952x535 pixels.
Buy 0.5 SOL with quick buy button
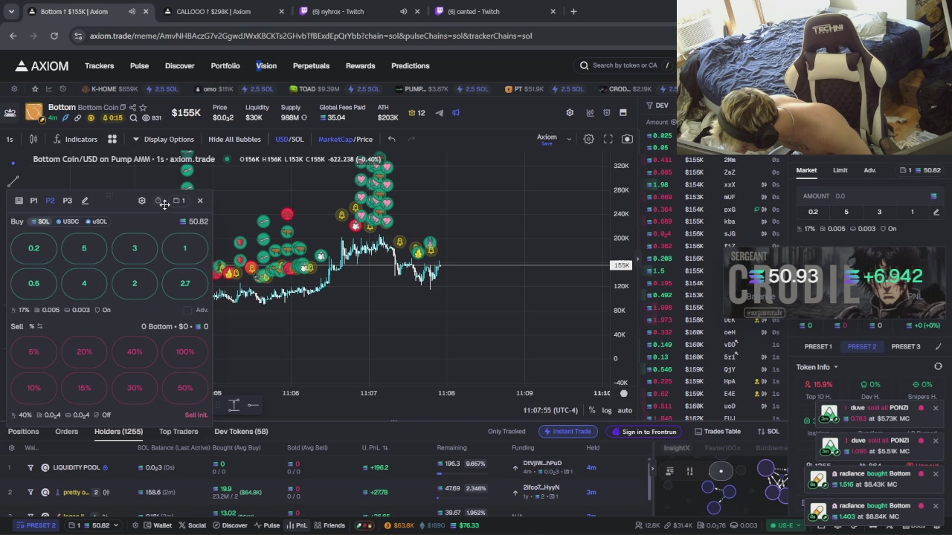(33, 283)
